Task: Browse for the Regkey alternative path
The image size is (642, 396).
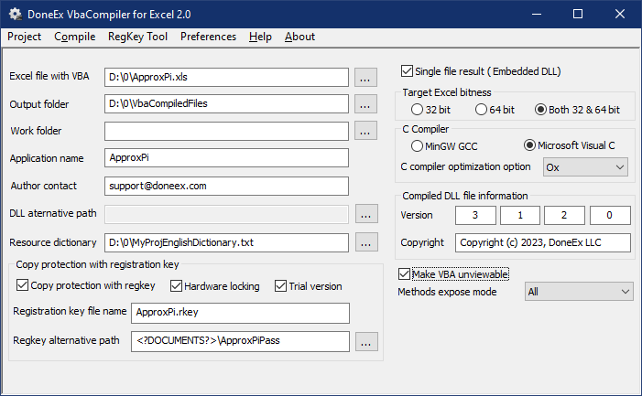Action: [x=366, y=341]
